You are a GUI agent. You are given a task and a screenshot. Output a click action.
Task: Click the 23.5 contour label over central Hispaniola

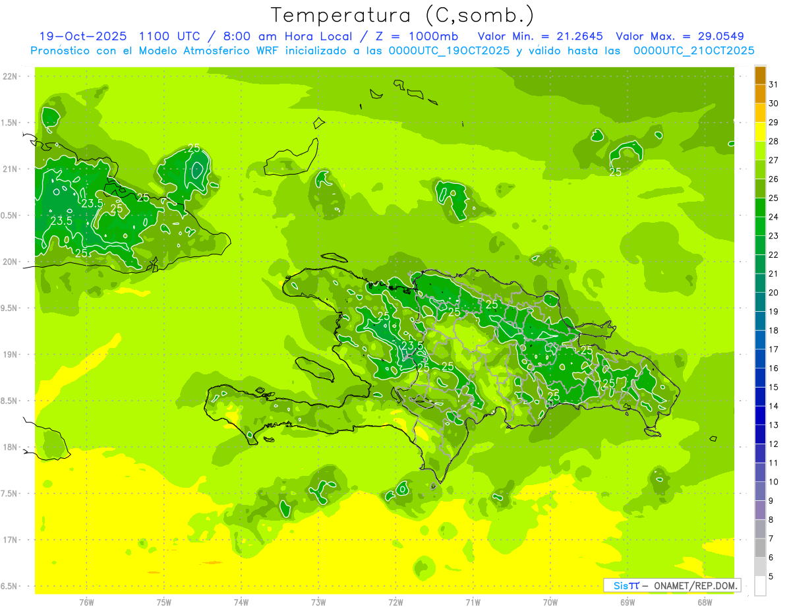point(412,345)
